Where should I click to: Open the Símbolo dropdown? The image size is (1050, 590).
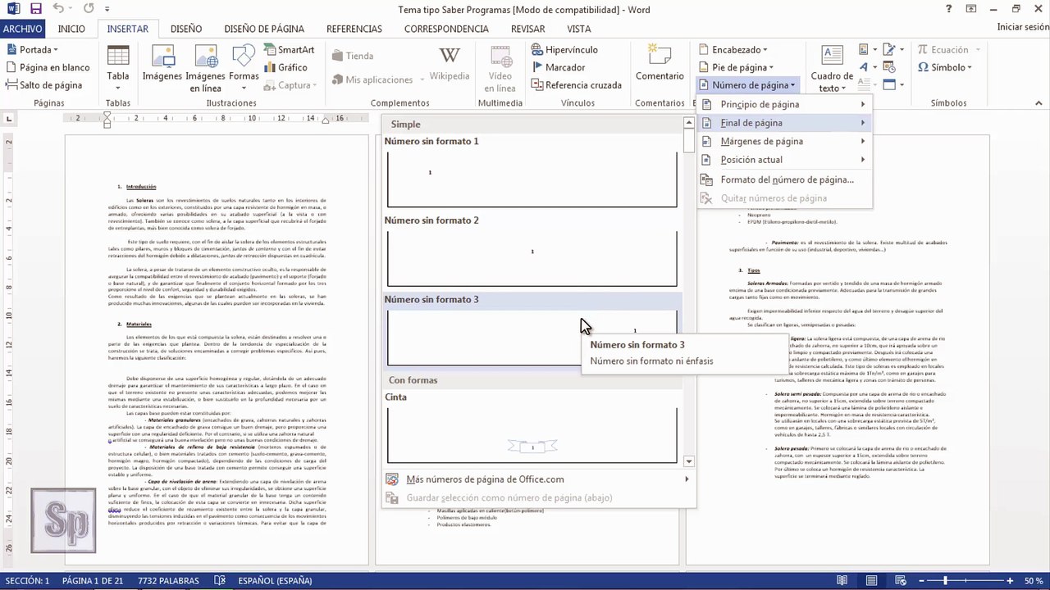coord(945,67)
